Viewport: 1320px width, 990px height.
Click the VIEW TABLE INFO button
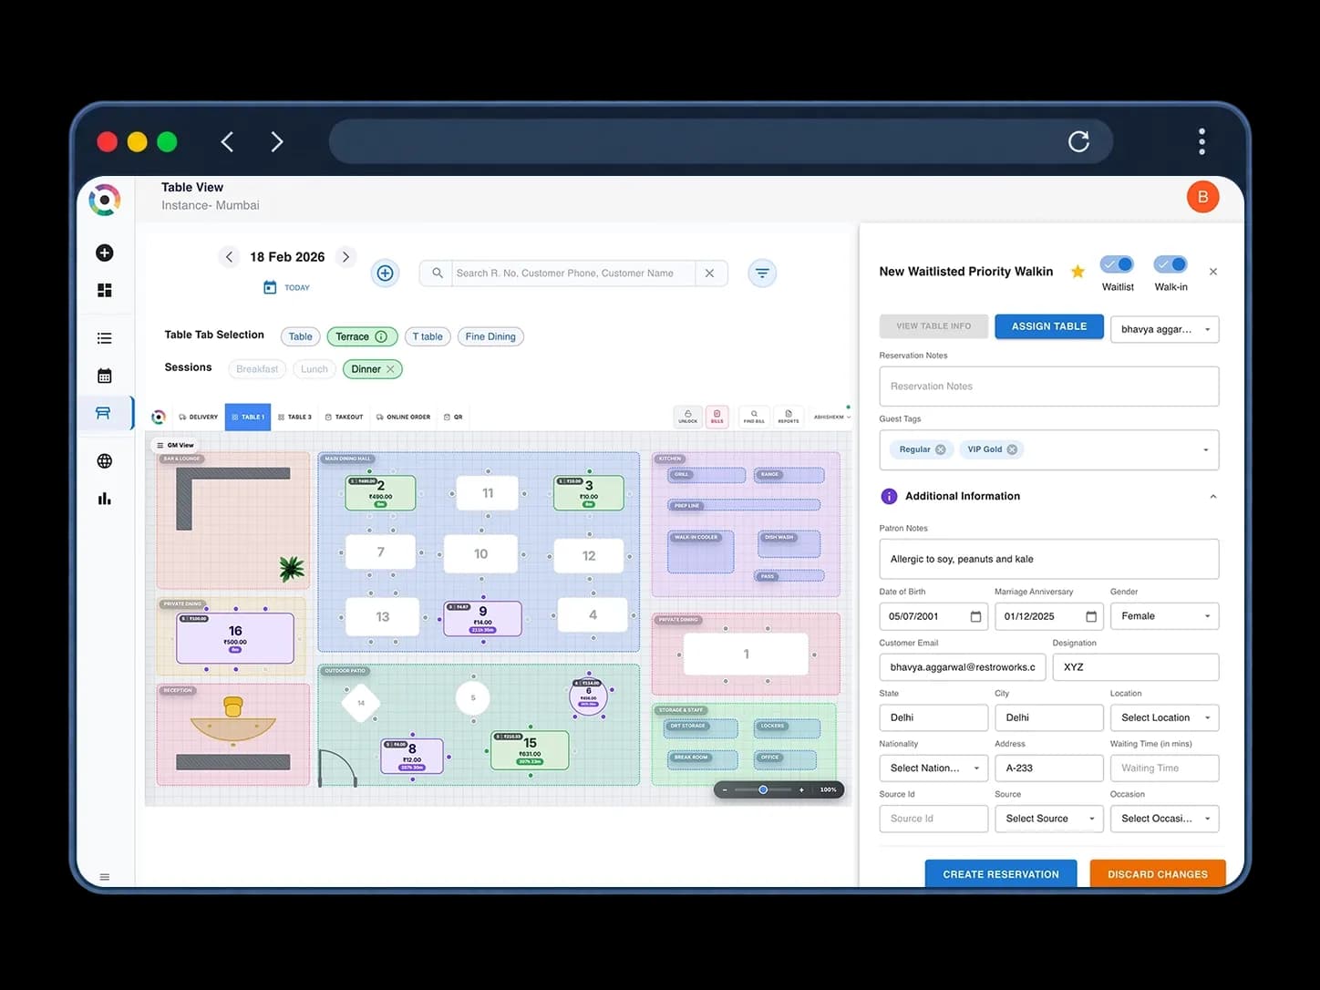[933, 326]
